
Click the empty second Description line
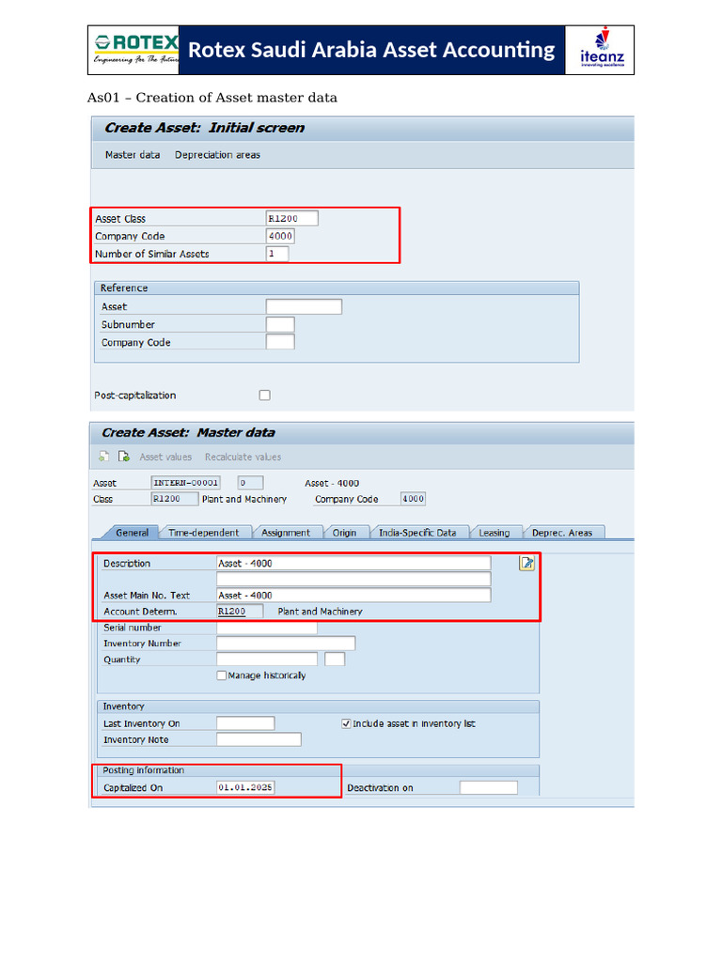353,579
